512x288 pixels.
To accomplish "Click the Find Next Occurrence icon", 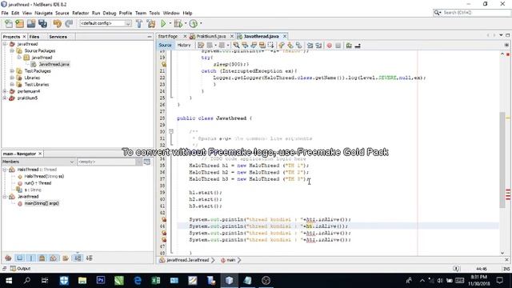I will [254, 46].
